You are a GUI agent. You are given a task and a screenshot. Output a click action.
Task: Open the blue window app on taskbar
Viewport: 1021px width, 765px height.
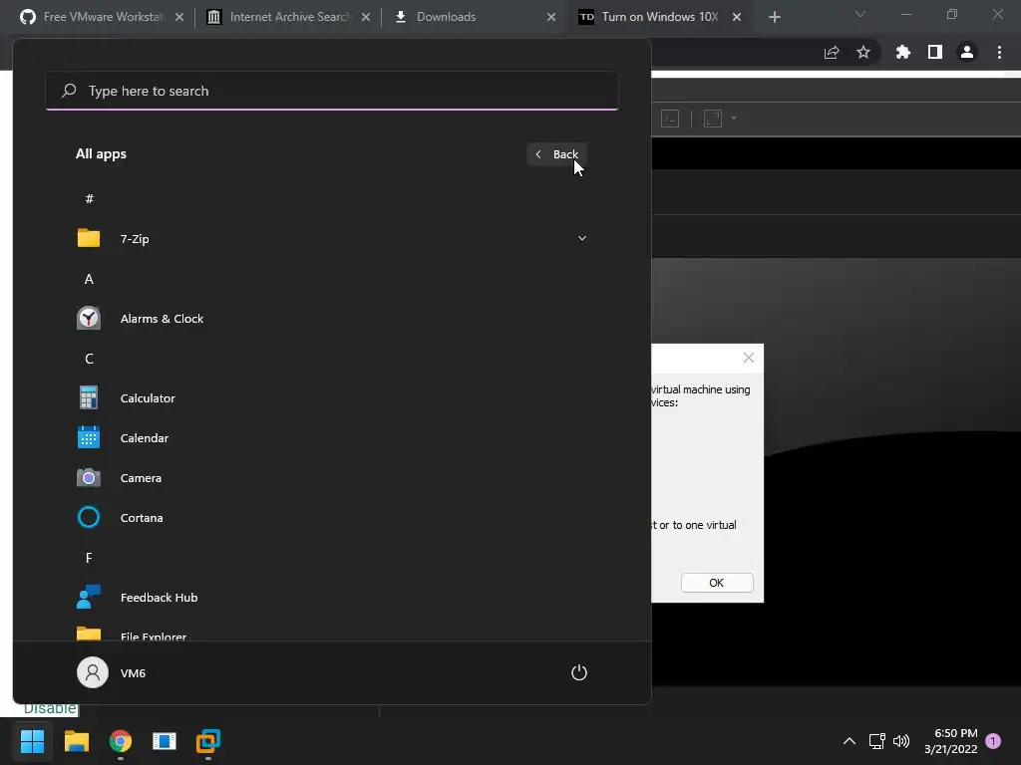tap(165, 741)
